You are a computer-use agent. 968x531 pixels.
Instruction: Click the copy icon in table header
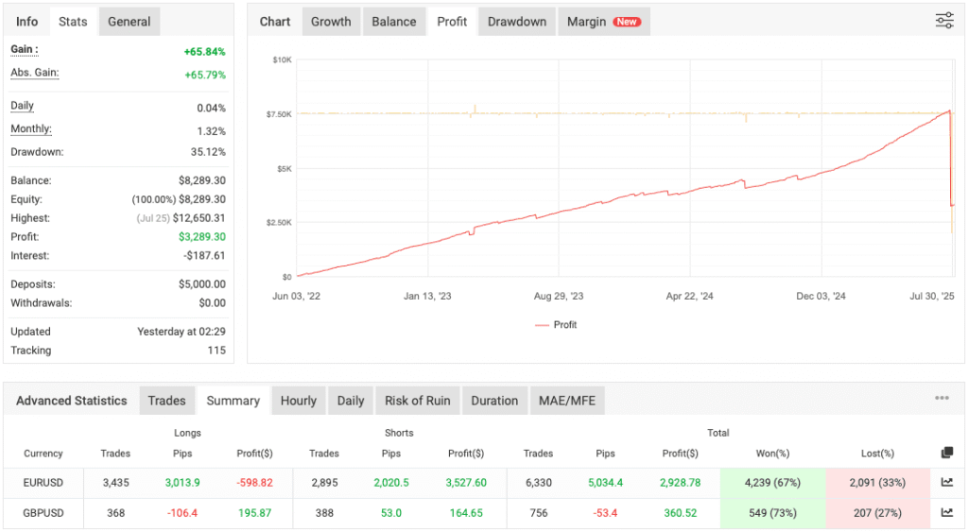click(x=947, y=453)
